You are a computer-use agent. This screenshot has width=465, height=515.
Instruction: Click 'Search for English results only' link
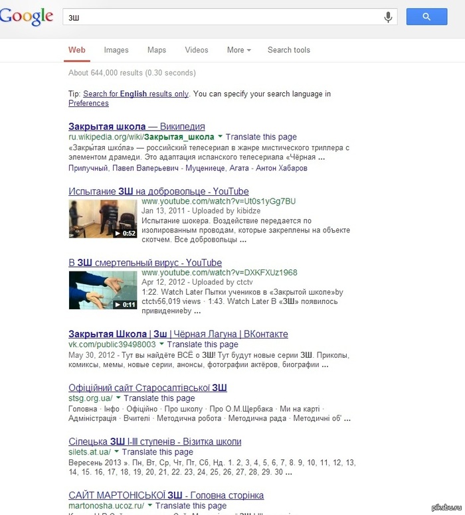point(136,94)
